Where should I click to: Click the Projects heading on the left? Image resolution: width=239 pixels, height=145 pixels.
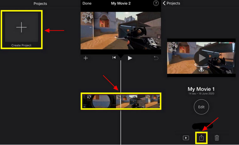point(40,4)
